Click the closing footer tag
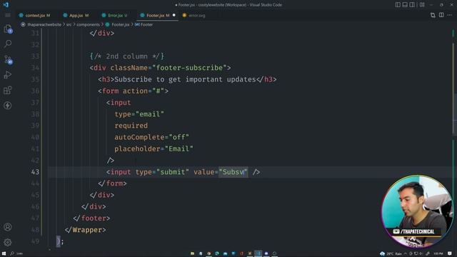 click(x=91, y=218)
